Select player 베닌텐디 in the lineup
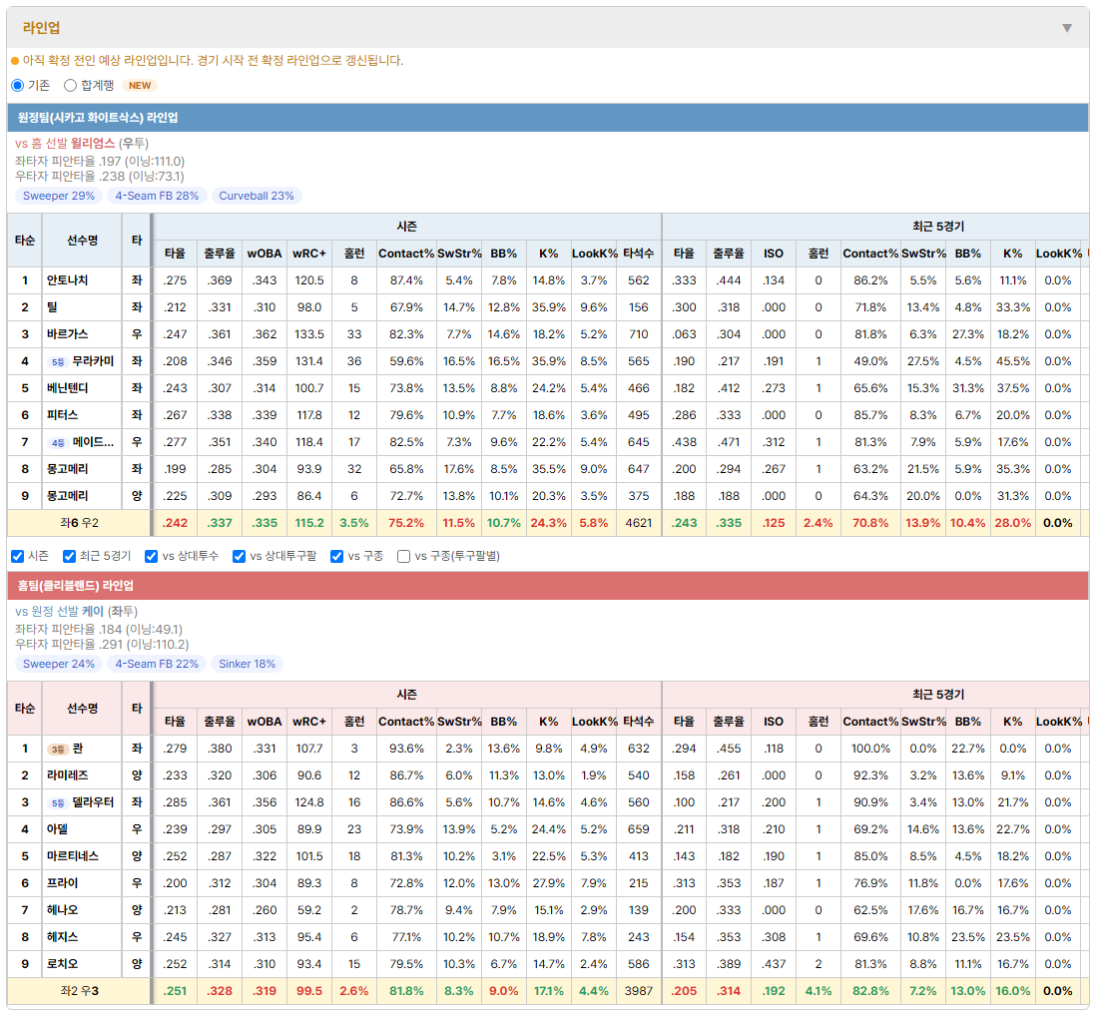Viewport: 1096px width, 1016px height. pyautogui.click(x=67, y=388)
